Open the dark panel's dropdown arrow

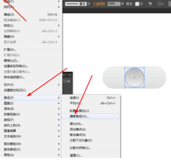tap(69, 81)
